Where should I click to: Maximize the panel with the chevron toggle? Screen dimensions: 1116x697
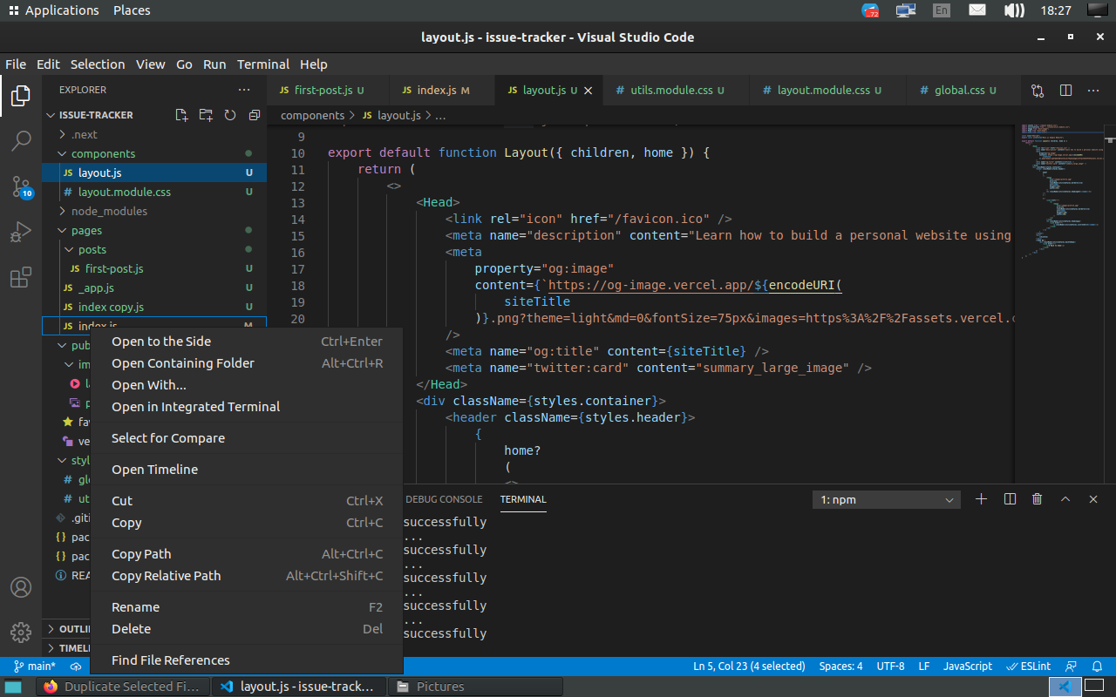coord(1065,498)
